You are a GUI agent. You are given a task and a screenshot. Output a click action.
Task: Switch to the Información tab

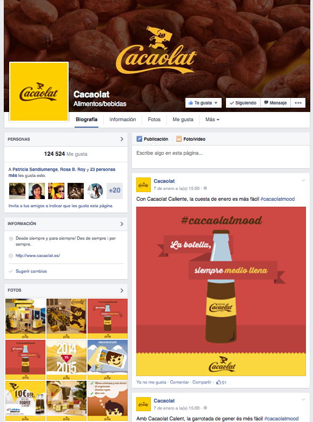click(123, 120)
